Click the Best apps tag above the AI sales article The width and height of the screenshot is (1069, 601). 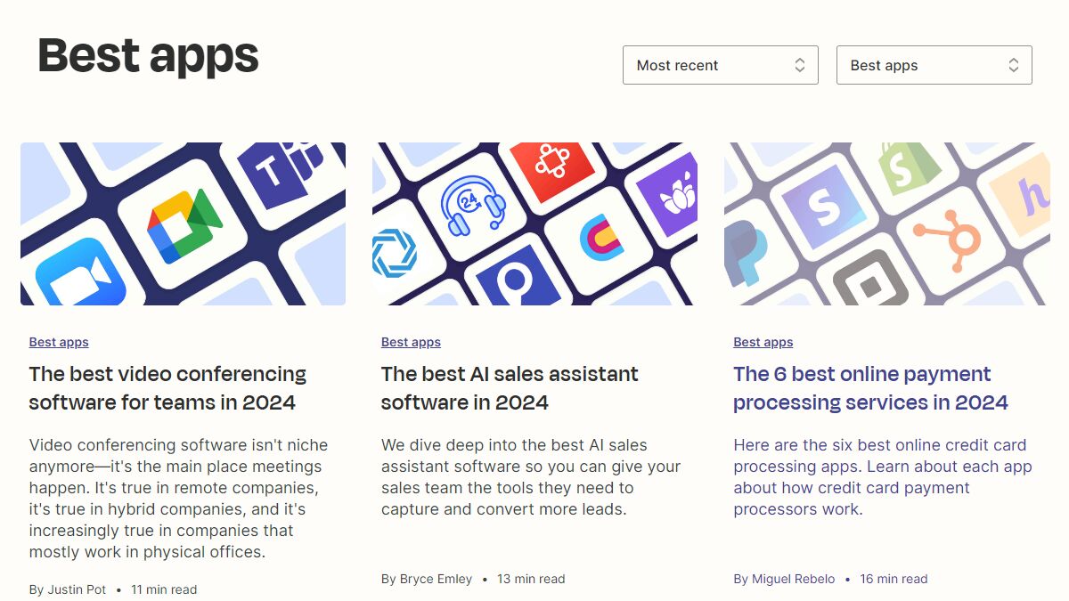pyautogui.click(x=411, y=342)
